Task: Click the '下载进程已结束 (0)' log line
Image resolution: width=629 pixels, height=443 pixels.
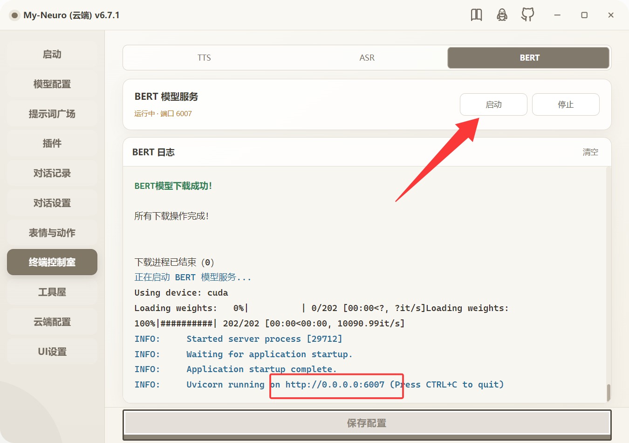Action: click(174, 262)
